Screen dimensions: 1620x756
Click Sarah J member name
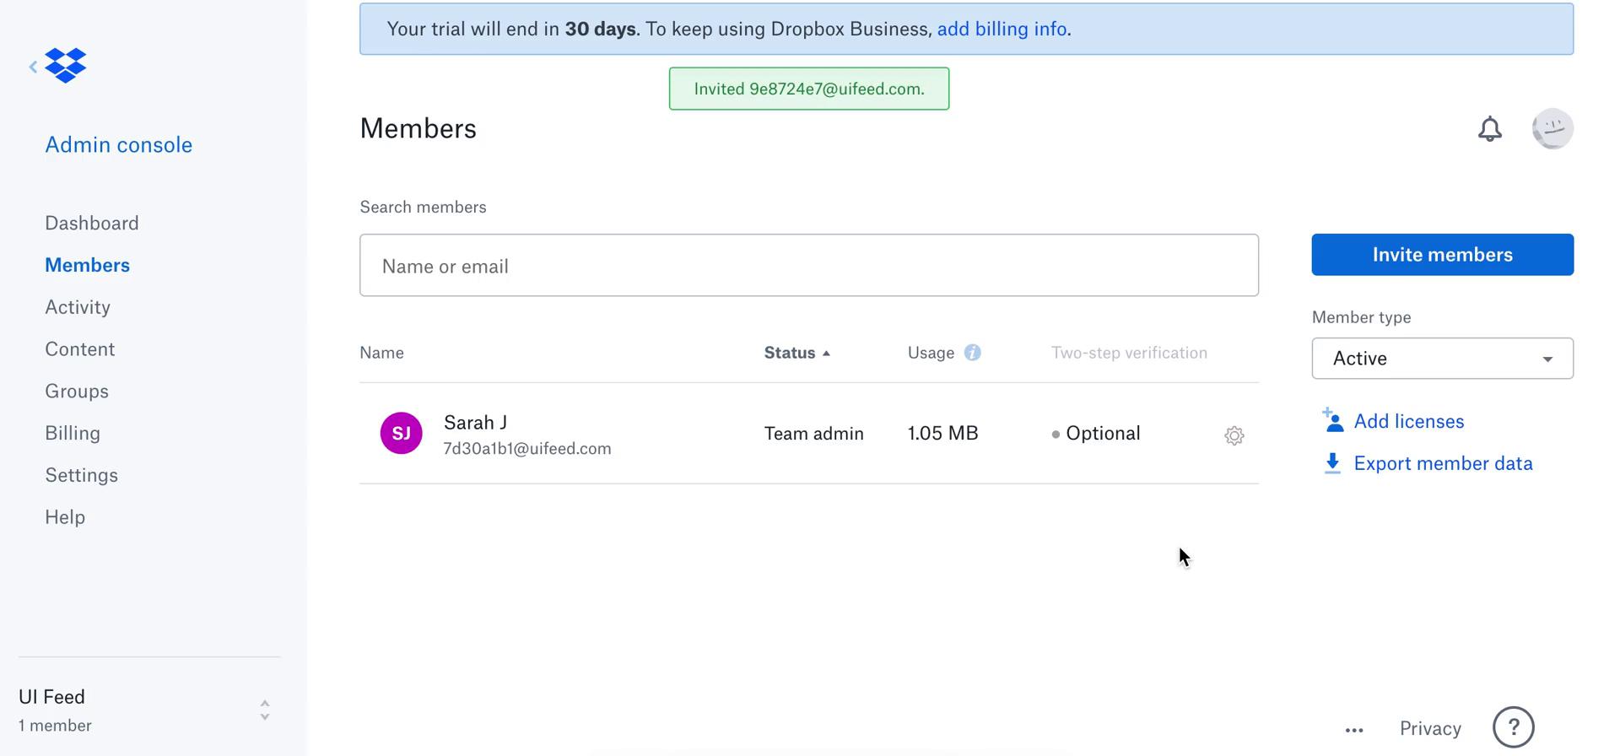pyautogui.click(x=475, y=423)
